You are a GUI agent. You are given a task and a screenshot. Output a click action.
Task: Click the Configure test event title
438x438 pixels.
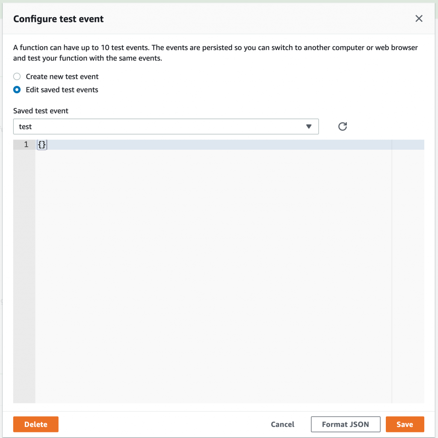point(58,19)
